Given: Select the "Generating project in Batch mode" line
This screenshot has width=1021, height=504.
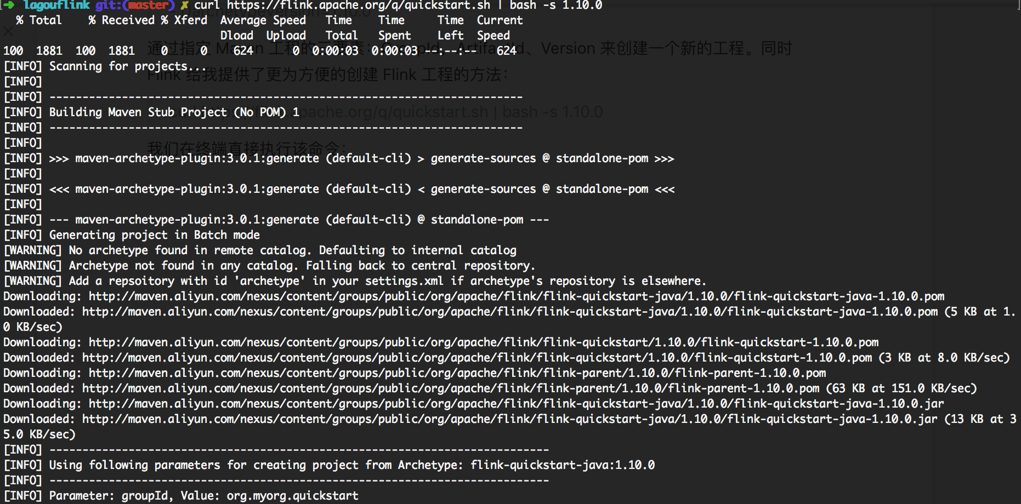Looking at the screenshot, I should 155,235.
